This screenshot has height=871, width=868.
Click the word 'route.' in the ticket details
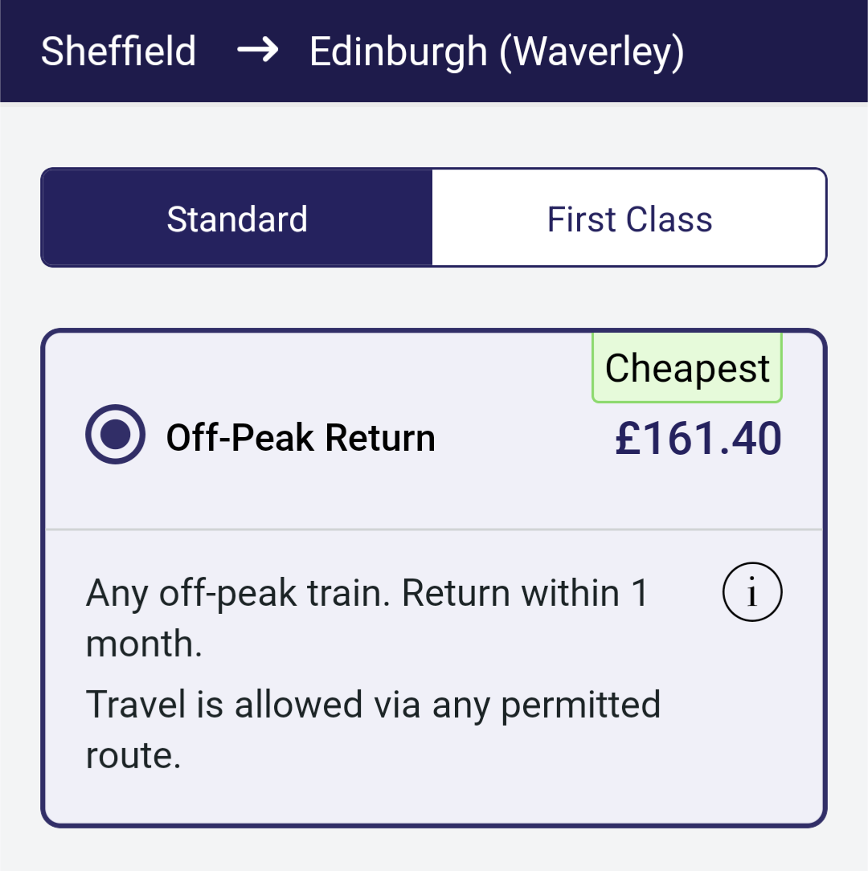pyautogui.click(x=133, y=754)
